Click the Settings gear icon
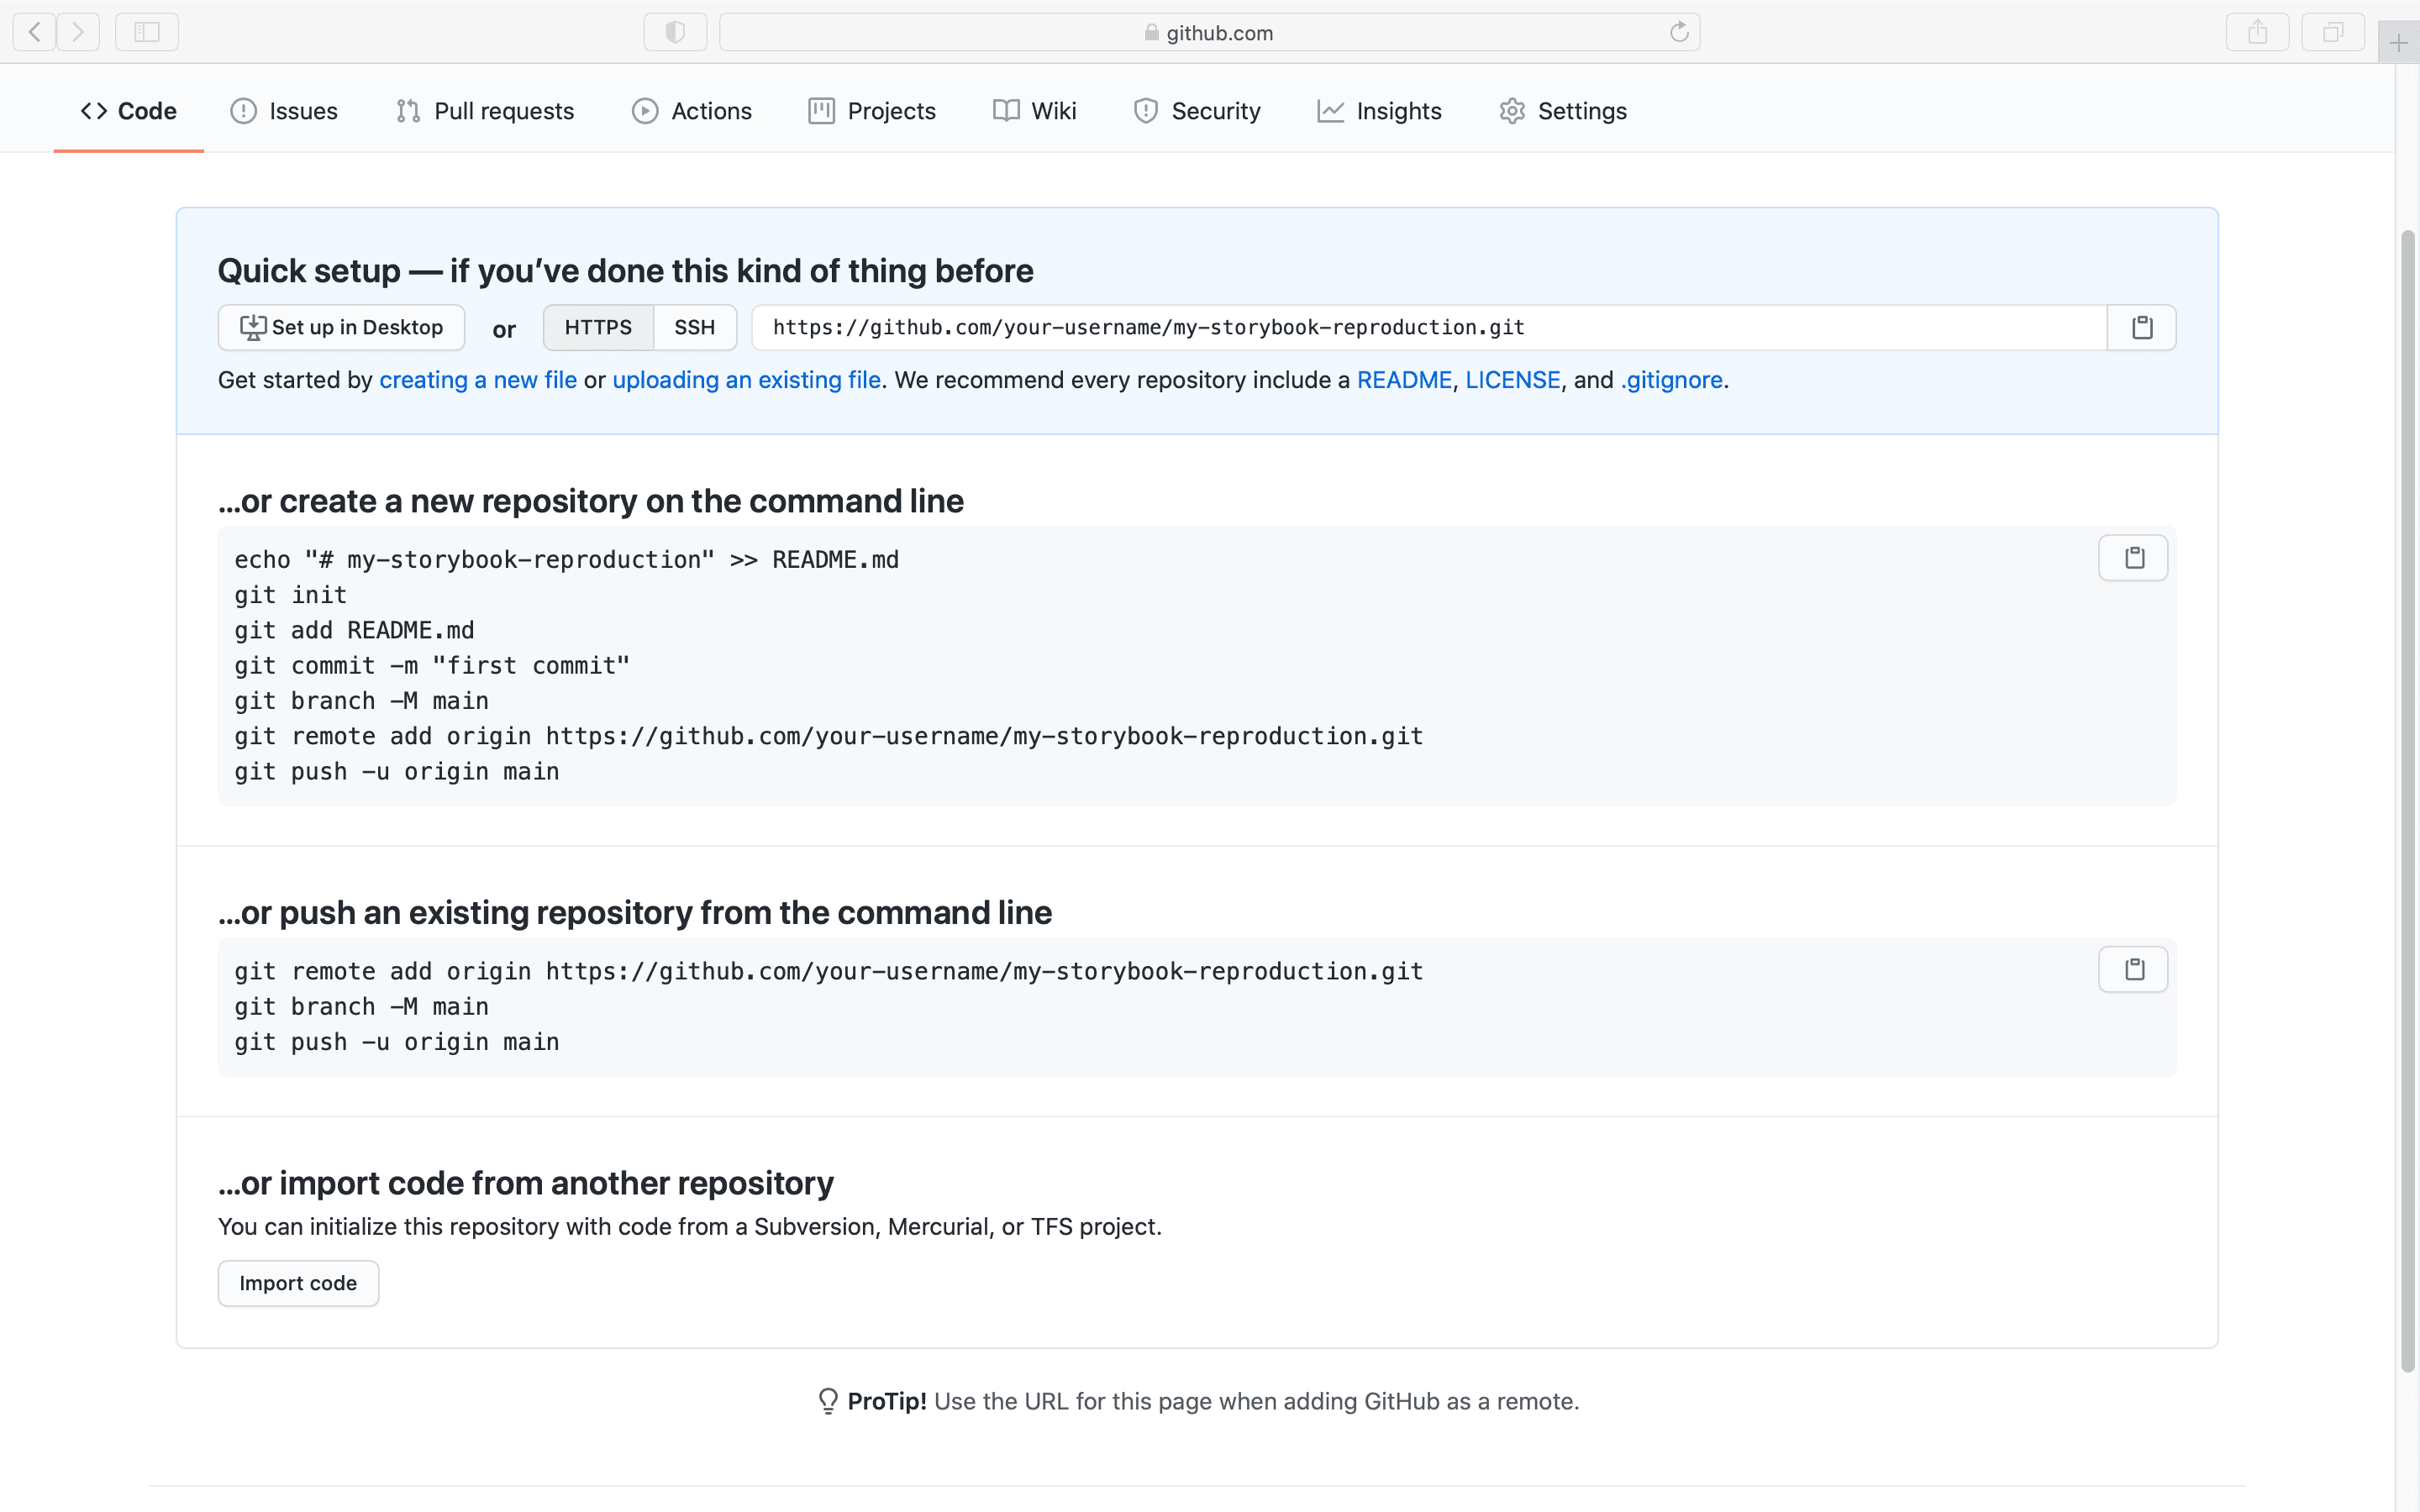Screen dimensions: 2420x1512 (1509, 112)
